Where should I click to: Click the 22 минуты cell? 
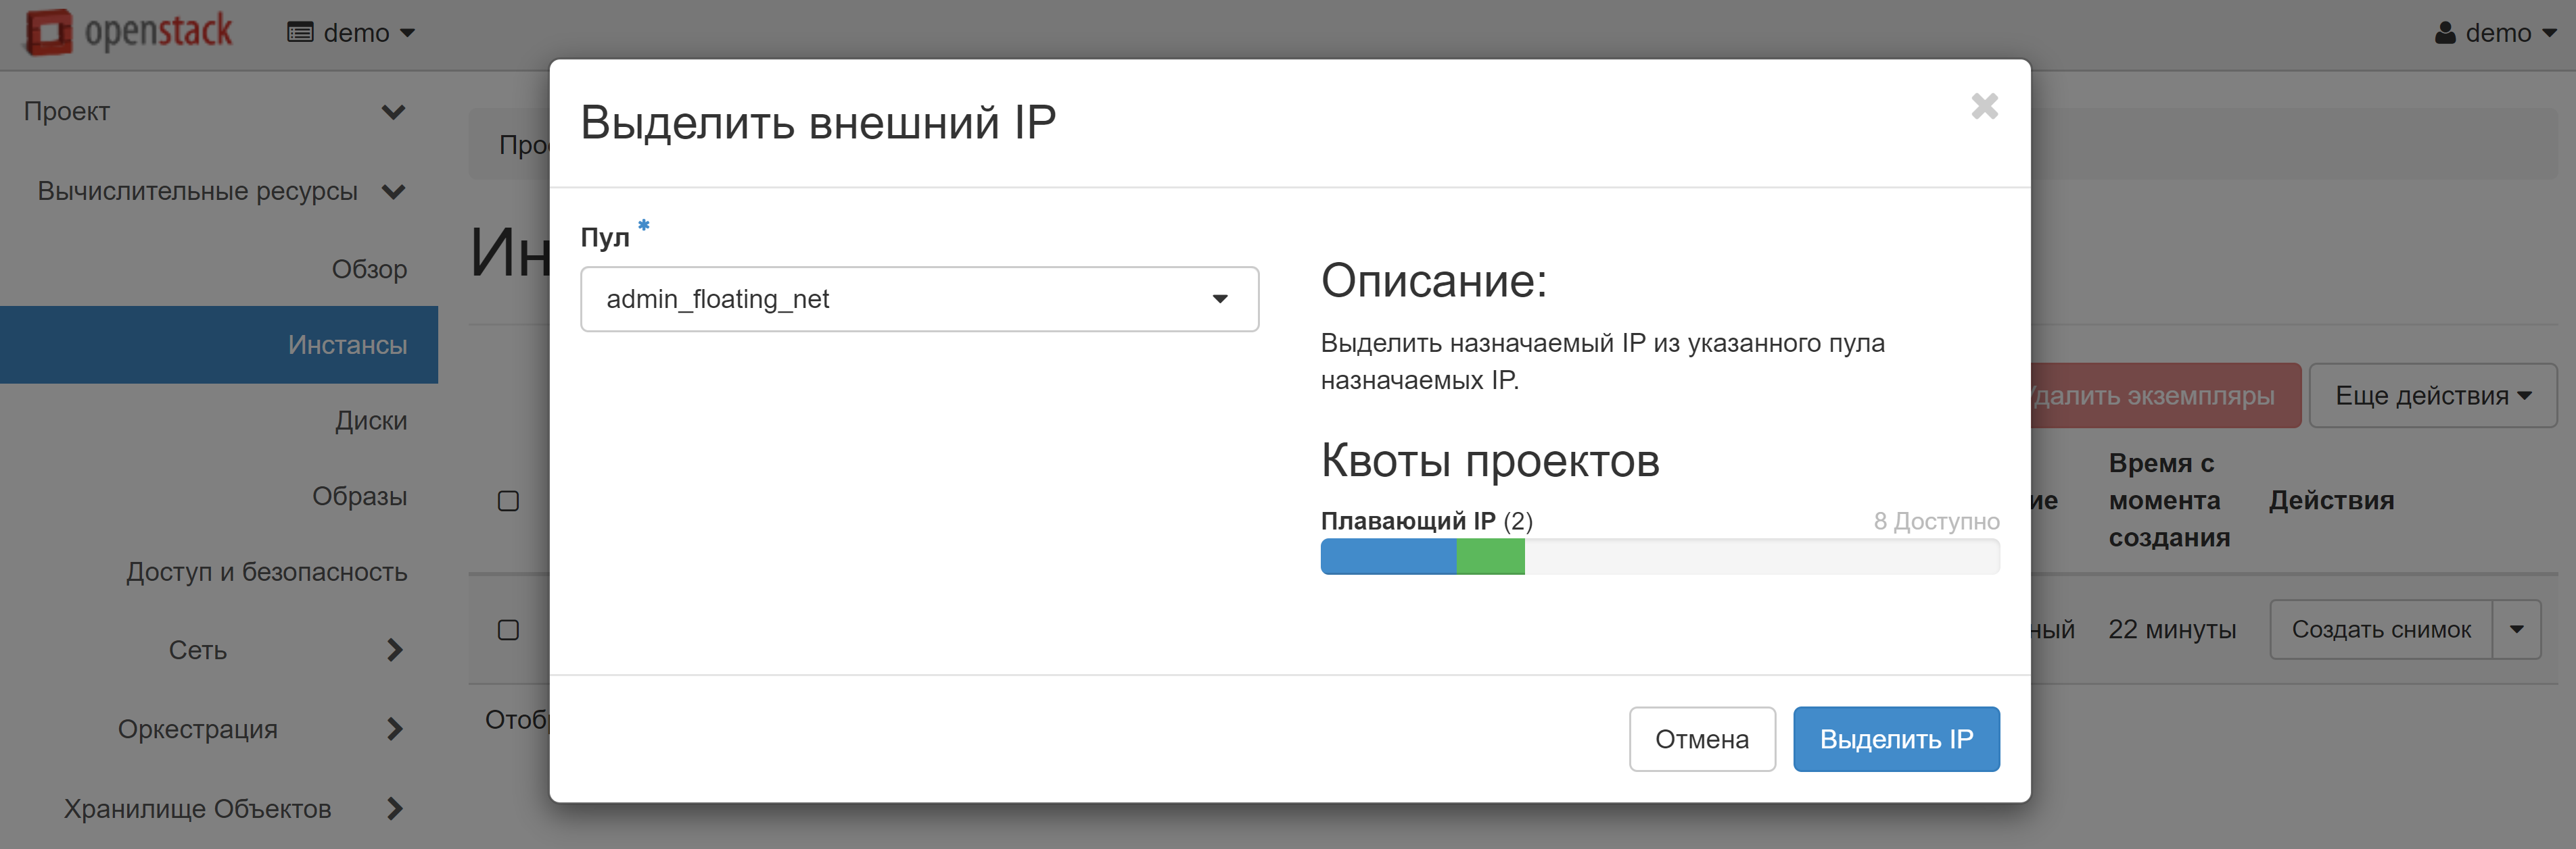(2172, 630)
